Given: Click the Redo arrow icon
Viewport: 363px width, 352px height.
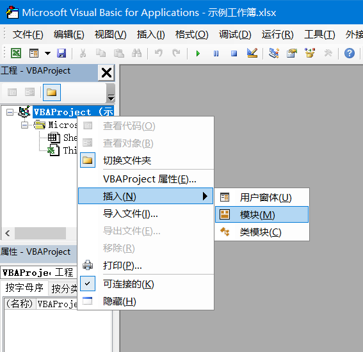Looking at the screenshot, I should click(x=176, y=54).
